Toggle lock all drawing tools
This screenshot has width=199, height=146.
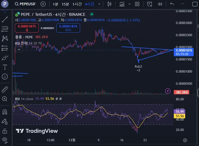tap(5, 131)
